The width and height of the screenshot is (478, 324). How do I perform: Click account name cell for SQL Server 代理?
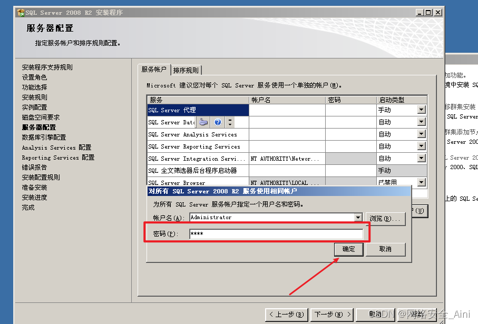(x=287, y=110)
